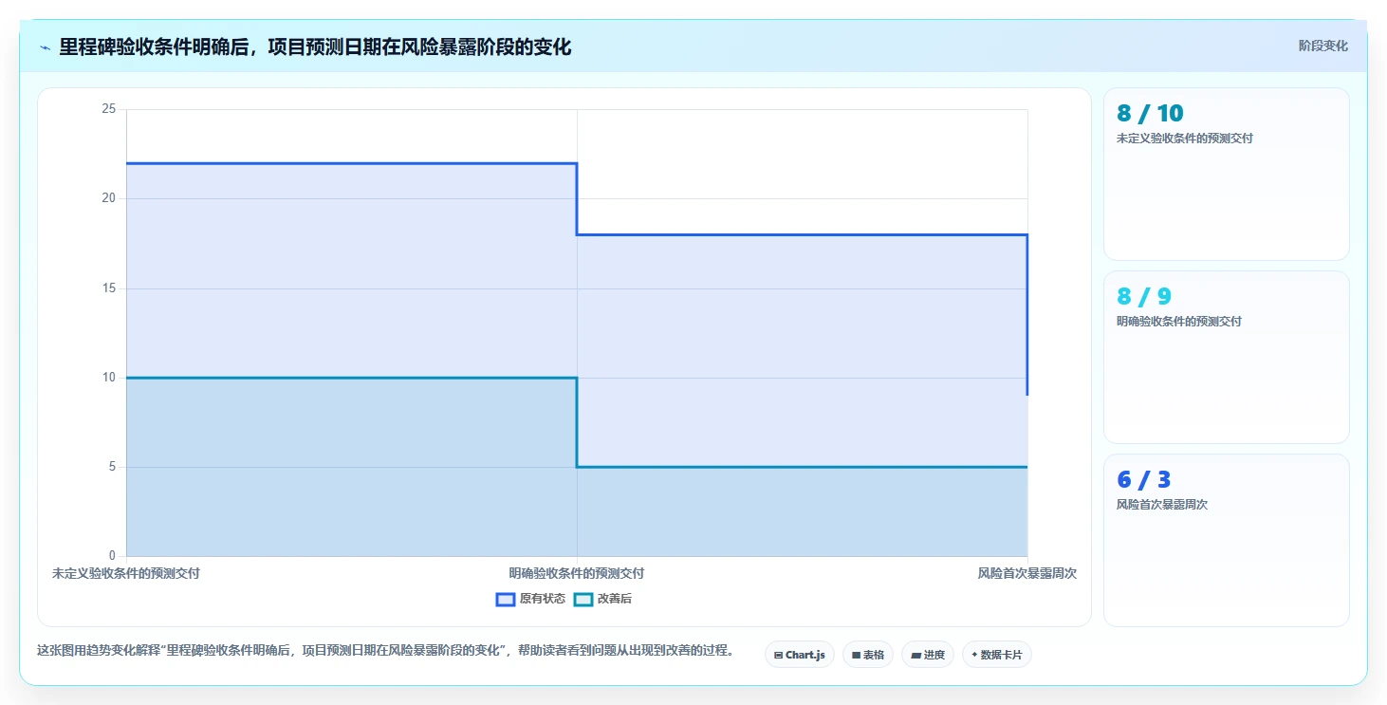Toggle the 改善后 legend item
Image resolution: width=1387 pixels, height=705 pixels.
(x=603, y=599)
